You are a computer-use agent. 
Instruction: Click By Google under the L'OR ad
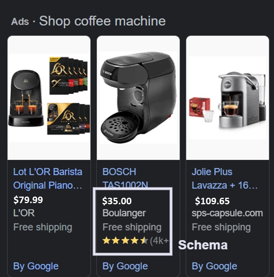(36, 266)
